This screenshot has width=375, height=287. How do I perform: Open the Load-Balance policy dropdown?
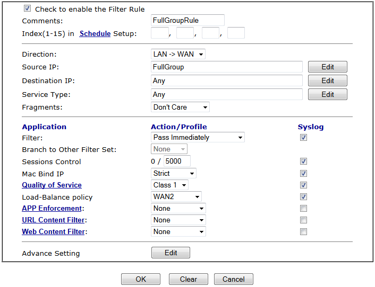(x=176, y=196)
